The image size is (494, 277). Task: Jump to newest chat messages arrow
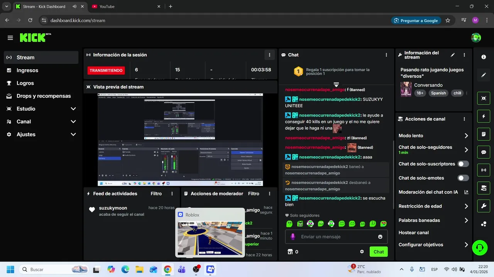coord(336,84)
